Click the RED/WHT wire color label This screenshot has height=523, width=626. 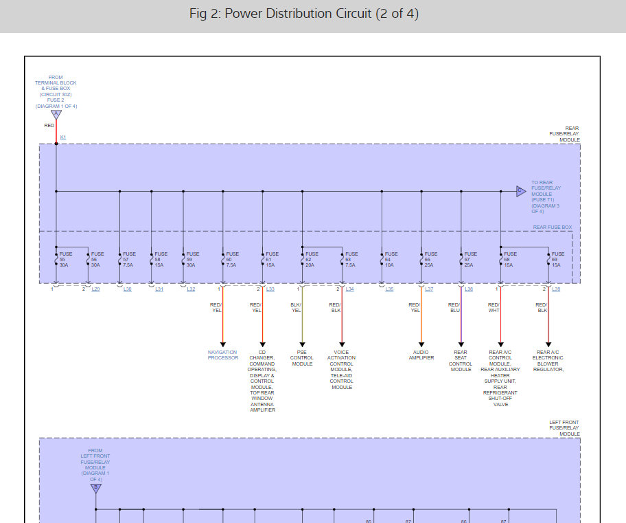click(494, 307)
